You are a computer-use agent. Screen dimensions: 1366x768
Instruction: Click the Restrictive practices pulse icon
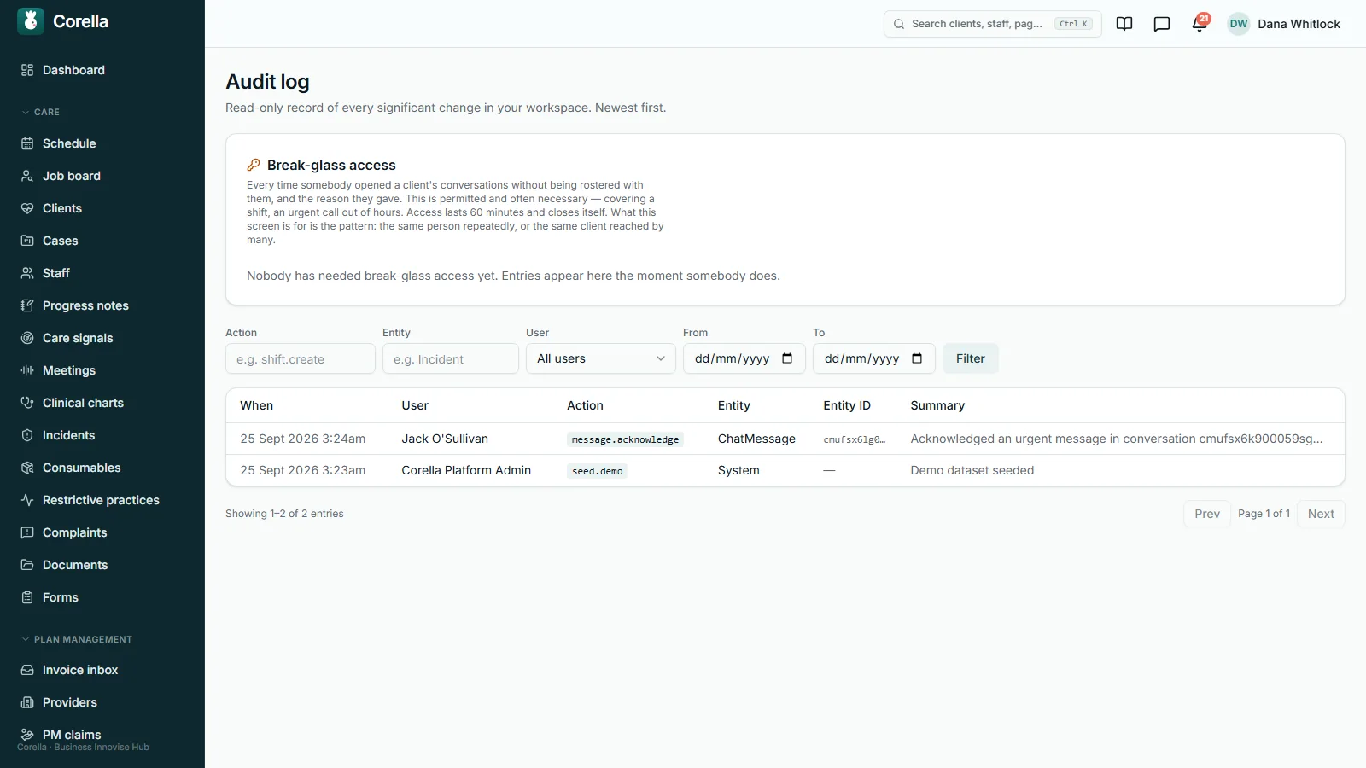pyautogui.click(x=27, y=500)
